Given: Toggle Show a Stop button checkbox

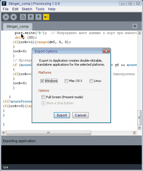Looking at the screenshot, I should coord(43,103).
